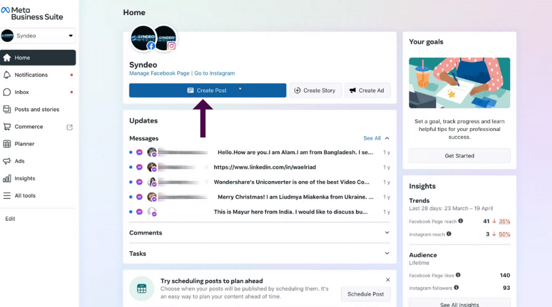Click the Your goals illustration

(x=459, y=83)
